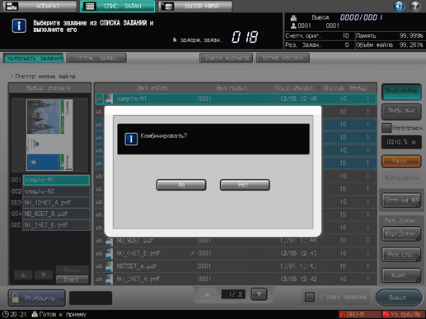Click clock icon in status bar
This screenshot has height=319, width=426.
click(x=6, y=314)
